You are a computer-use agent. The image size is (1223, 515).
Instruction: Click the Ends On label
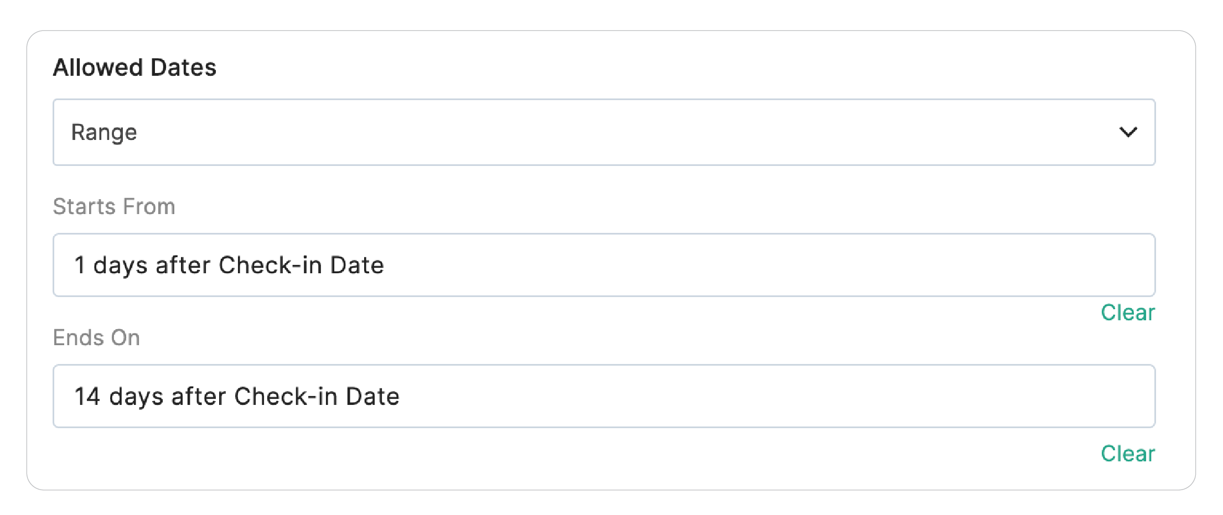tap(96, 337)
